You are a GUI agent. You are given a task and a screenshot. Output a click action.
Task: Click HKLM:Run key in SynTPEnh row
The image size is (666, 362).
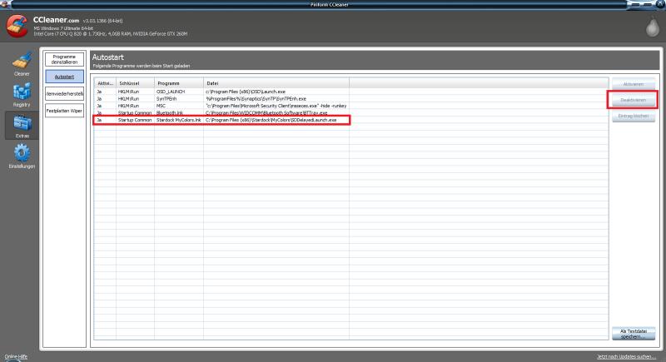(128, 99)
